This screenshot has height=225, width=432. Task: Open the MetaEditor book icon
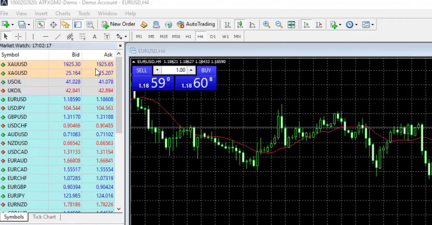point(144,25)
